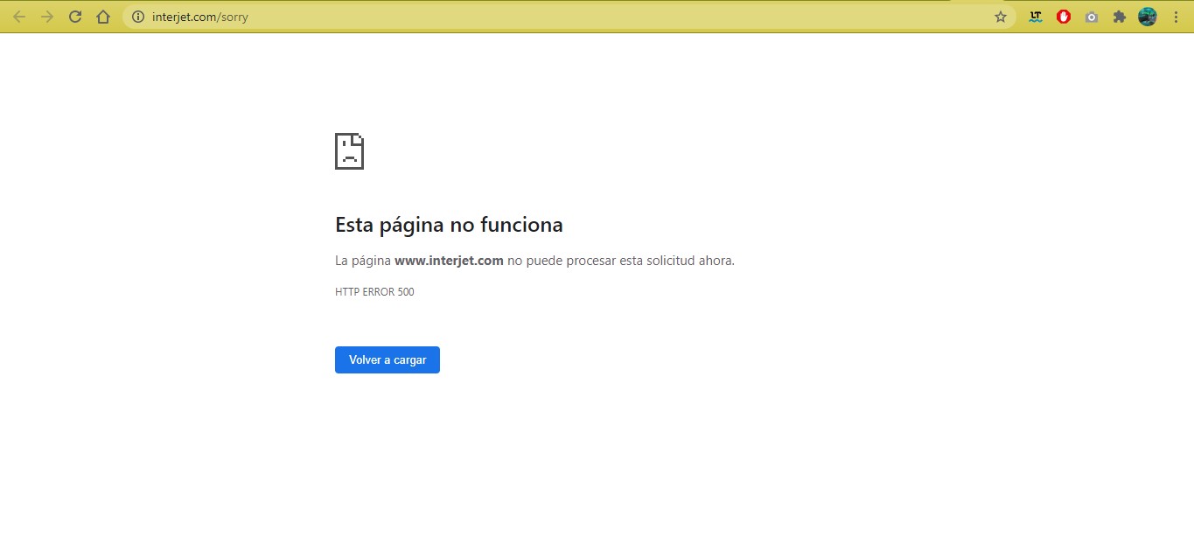Bookmark this page with the star icon
The width and height of the screenshot is (1194, 558).
tap(1001, 17)
